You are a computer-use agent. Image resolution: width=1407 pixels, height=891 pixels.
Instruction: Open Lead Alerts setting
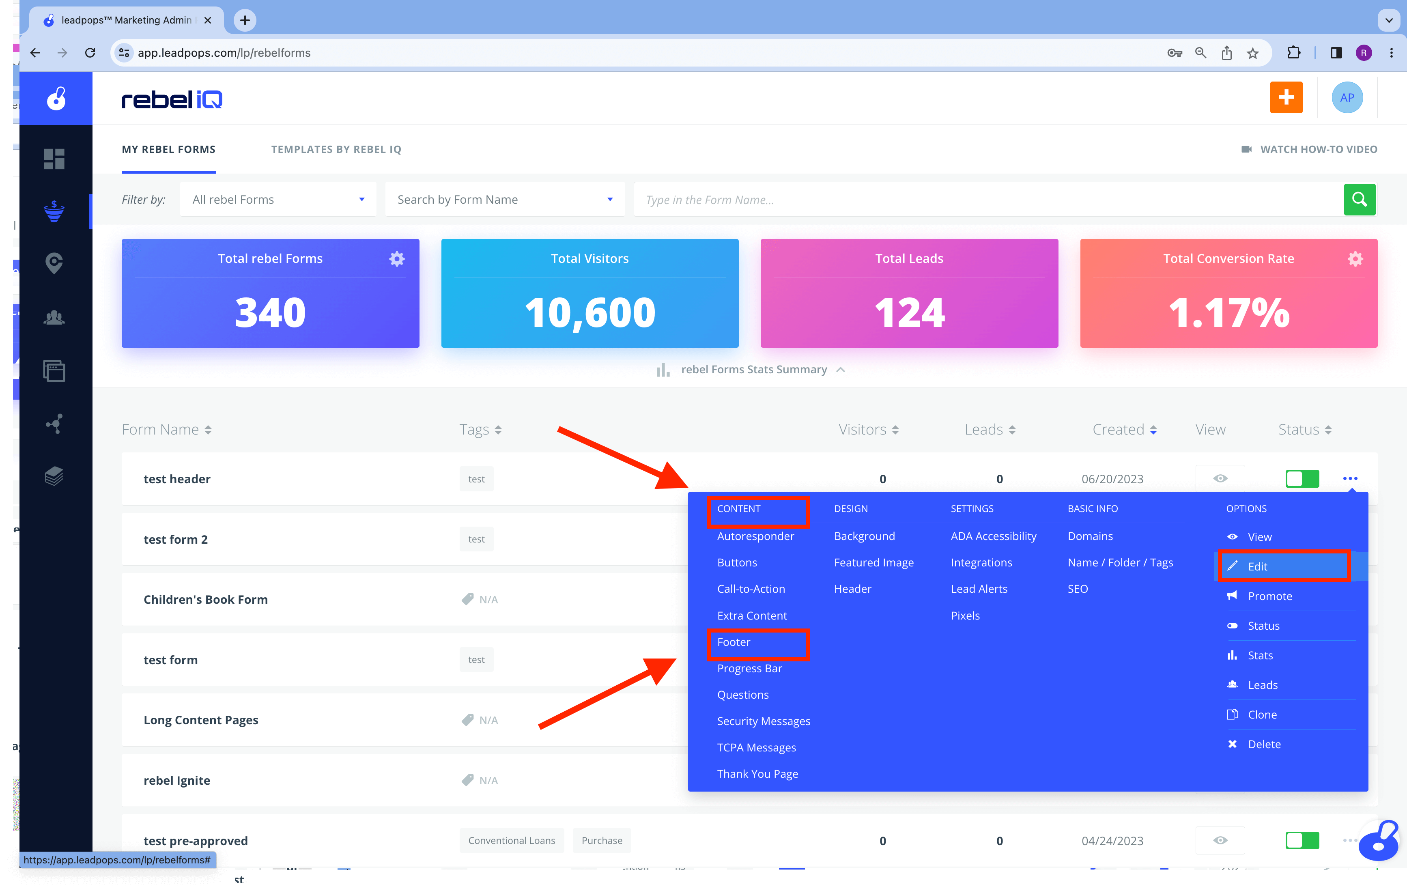[x=979, y=589]
